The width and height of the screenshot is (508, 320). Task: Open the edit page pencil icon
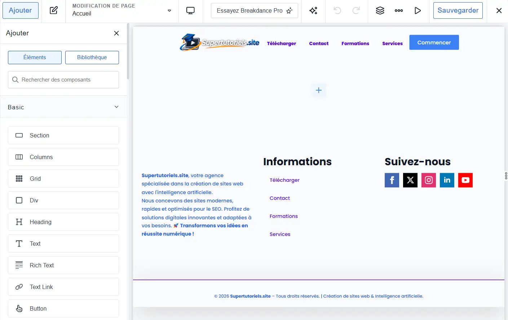(x=54, y=10)
